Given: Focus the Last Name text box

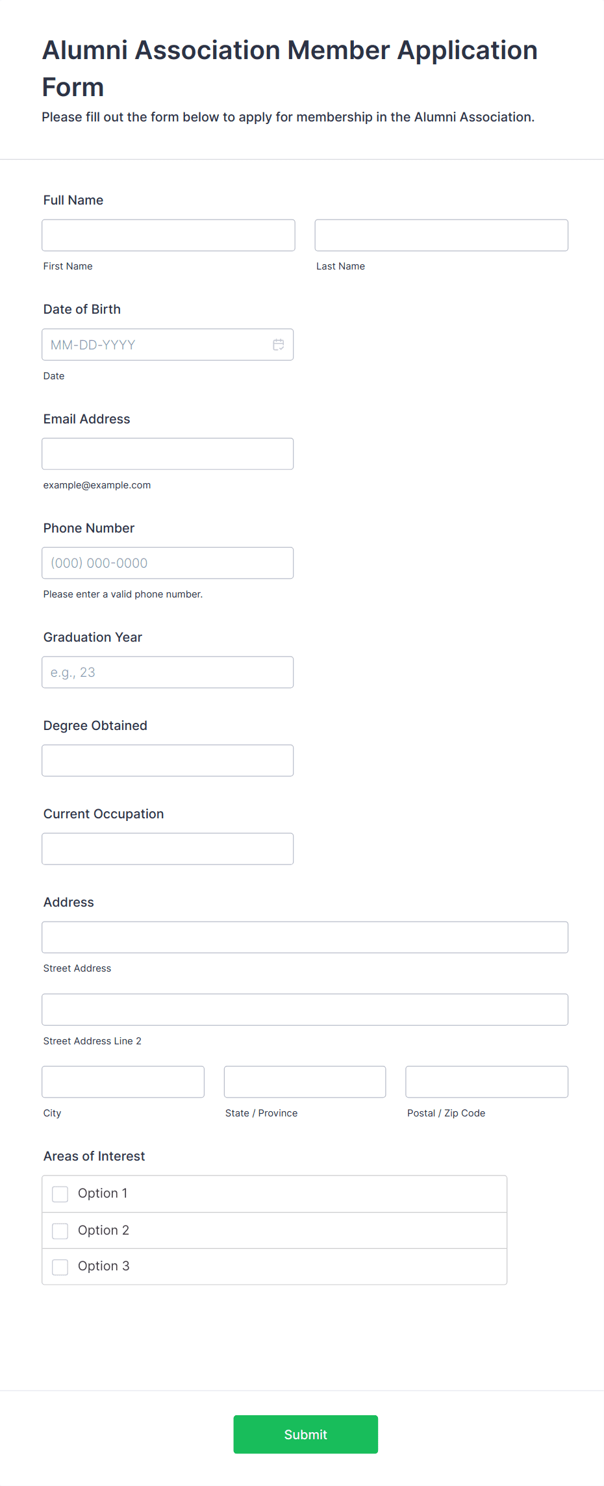Looking at the screenshot, I should [x=441, y=235].
